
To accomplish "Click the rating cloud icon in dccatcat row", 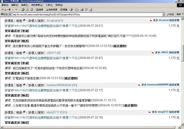I will pyautogui.click(x=24, y=20).
